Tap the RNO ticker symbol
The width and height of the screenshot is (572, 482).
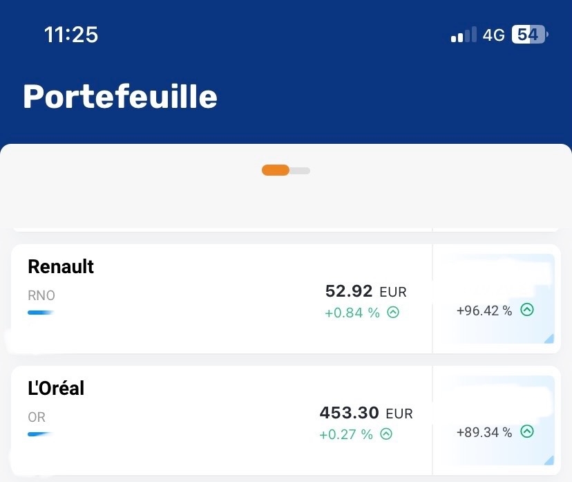[41, 295]
